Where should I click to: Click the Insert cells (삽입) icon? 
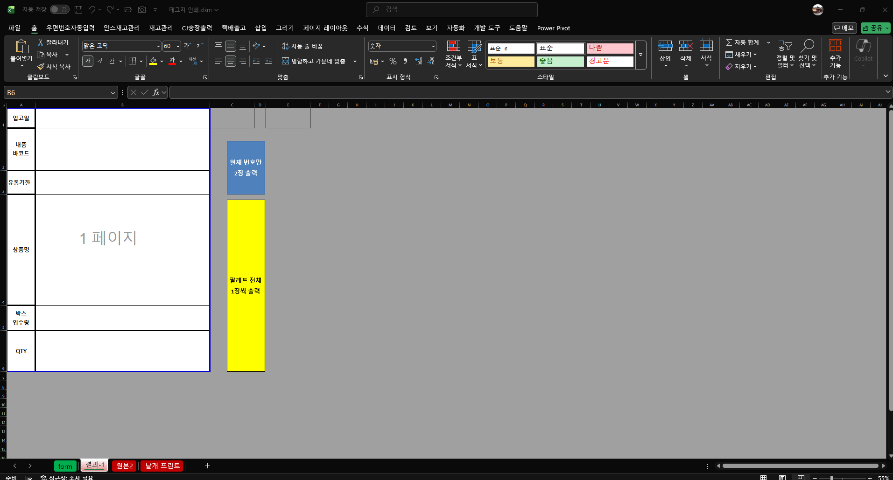(x=665, y=46)
